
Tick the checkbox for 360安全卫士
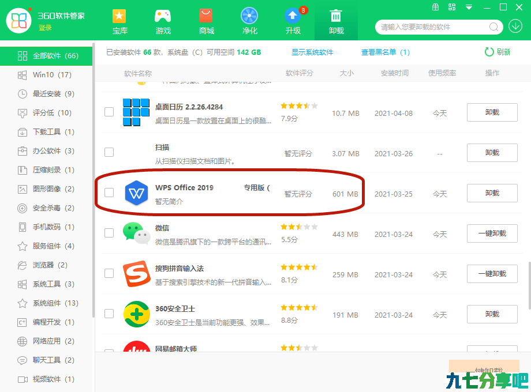(109, 314)
